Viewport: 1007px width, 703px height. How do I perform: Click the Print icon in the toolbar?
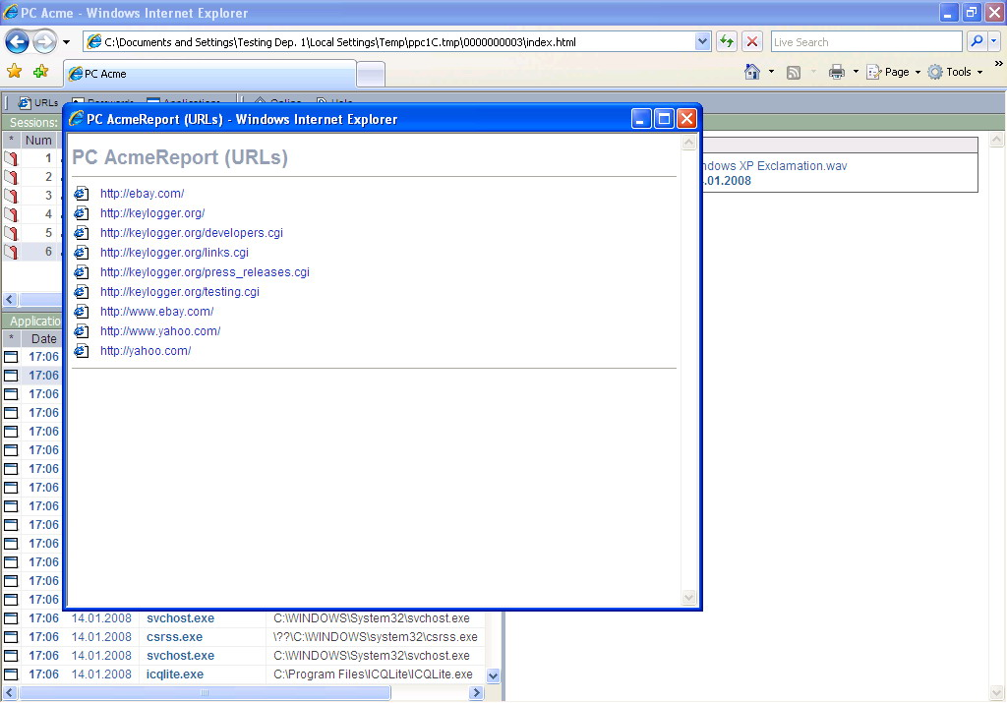pos(837,72)
